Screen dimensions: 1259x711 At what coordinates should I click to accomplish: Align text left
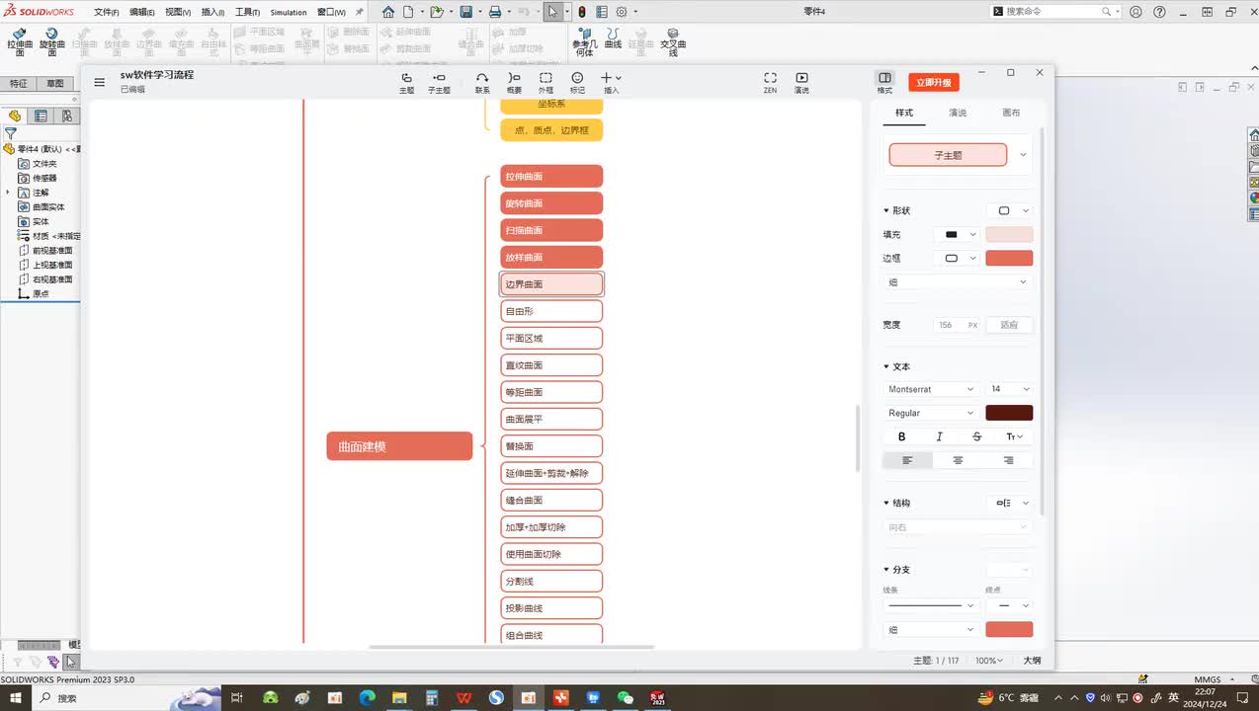(x=907, y=460)
